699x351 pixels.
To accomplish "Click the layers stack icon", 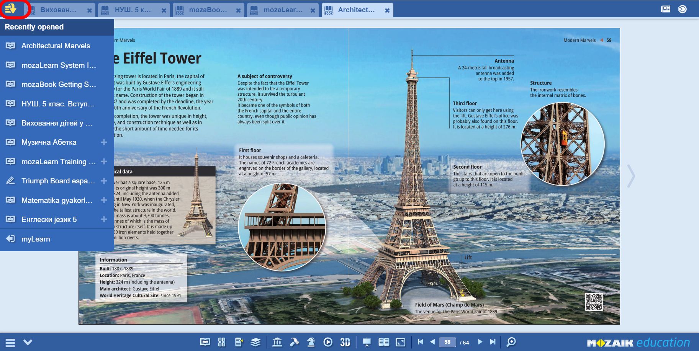I will (255, 342).
